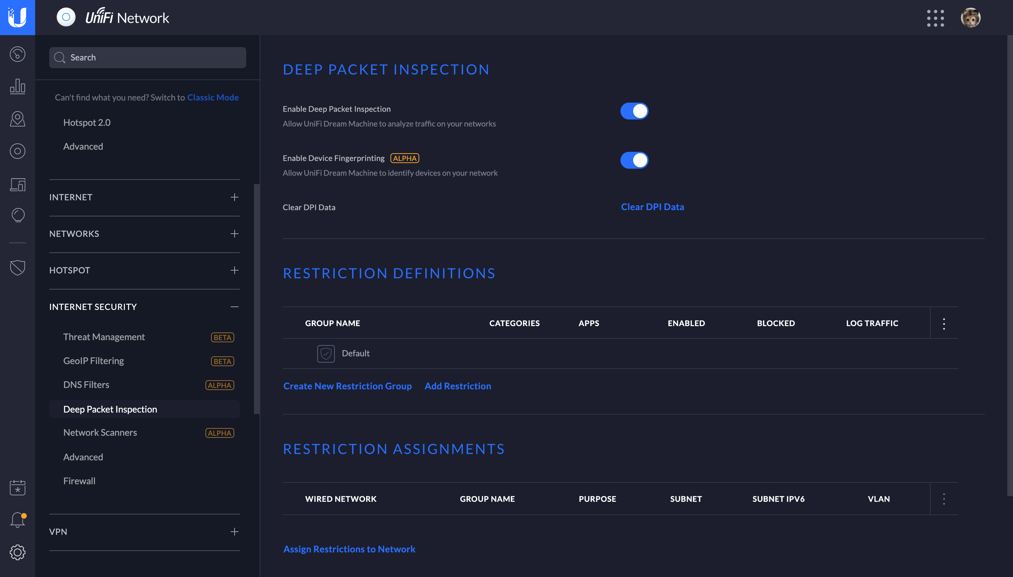This screenshot has height=577, width=1013.
Task: Click Create New Restriction Group
Action: pyautogui.click(x=348, y=386)
